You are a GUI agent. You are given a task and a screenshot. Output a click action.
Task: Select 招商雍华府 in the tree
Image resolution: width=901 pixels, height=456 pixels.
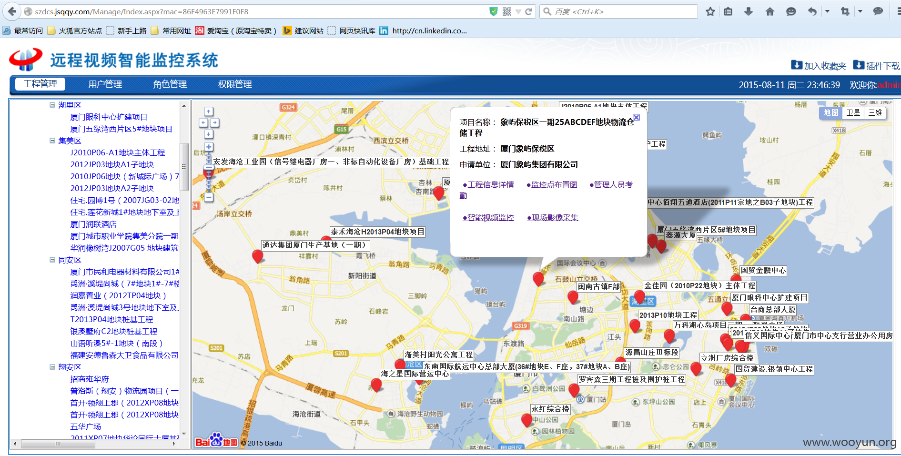point(90,379)
